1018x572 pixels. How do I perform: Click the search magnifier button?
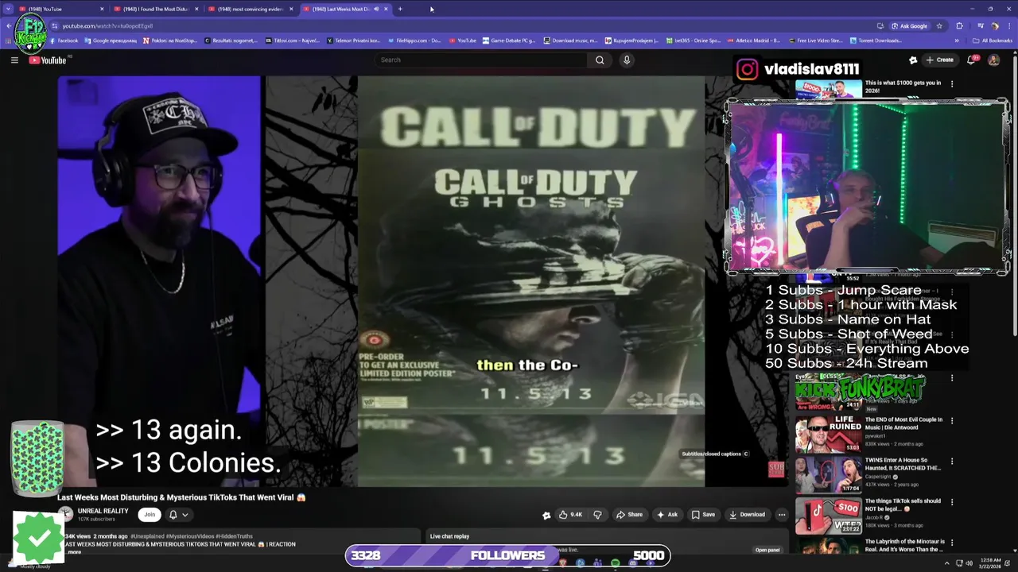[600, 60]
